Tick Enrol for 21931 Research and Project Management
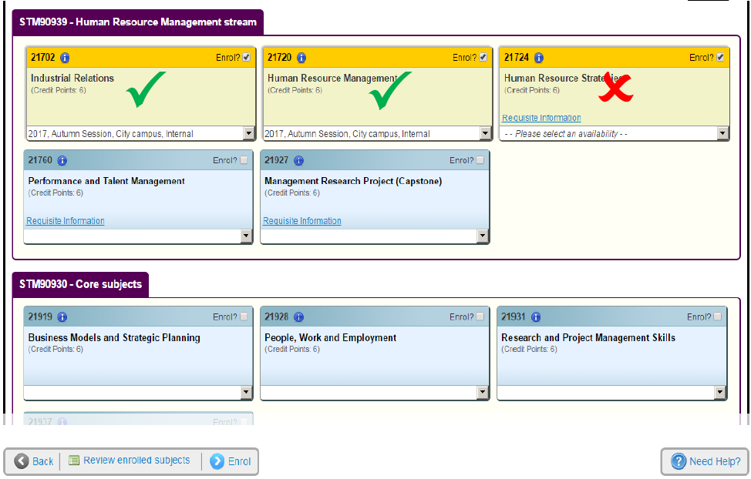Image resolution: width=751 pixels, height=479 pixels. pos(717,317)
